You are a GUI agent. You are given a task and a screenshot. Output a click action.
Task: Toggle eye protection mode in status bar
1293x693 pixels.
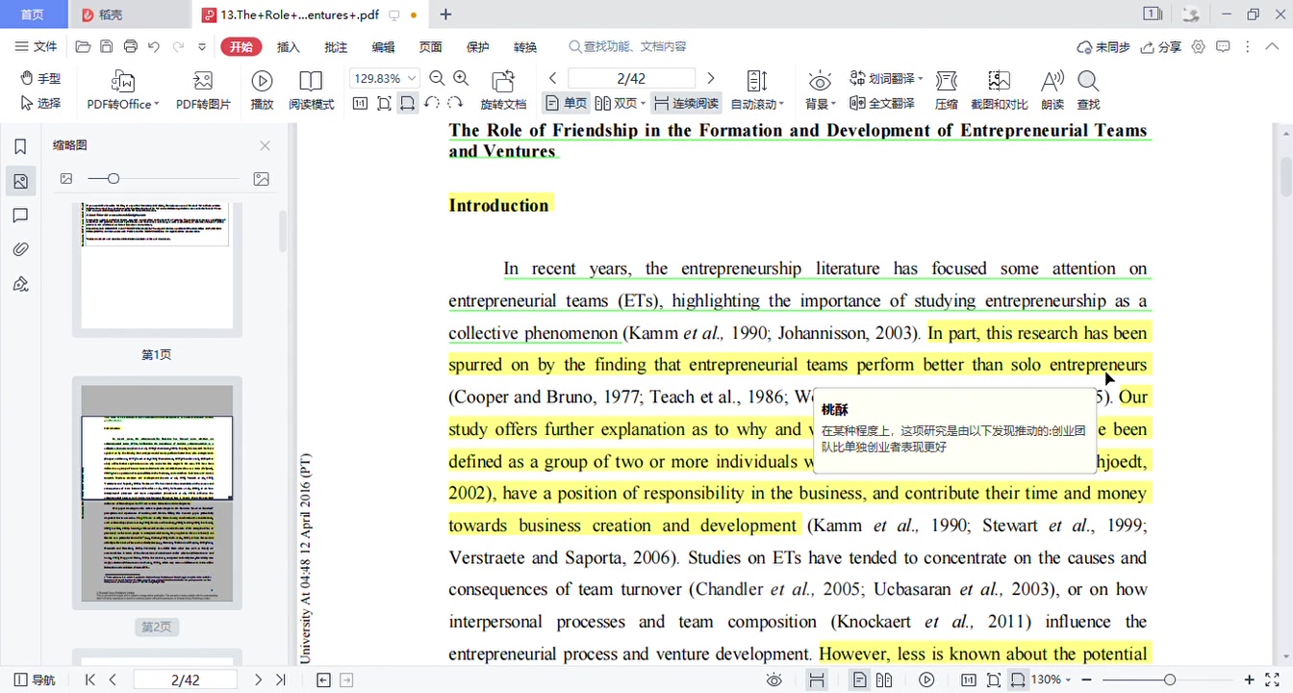(x=774, y=680)
